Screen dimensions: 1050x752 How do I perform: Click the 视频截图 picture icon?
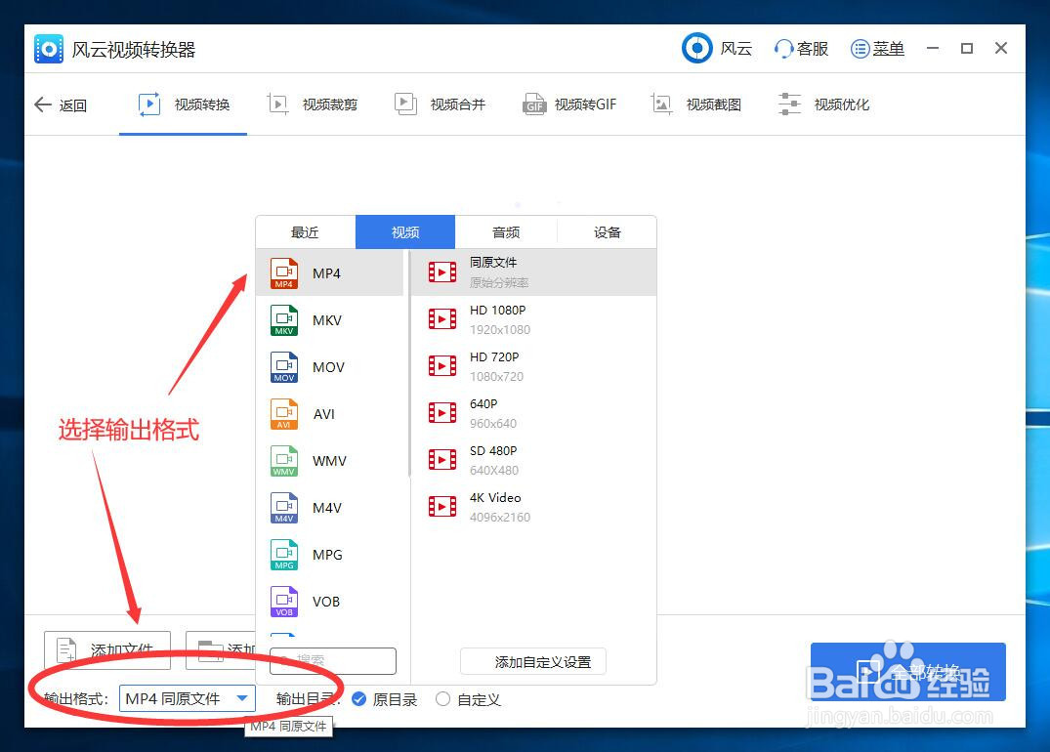coord(661,104)
